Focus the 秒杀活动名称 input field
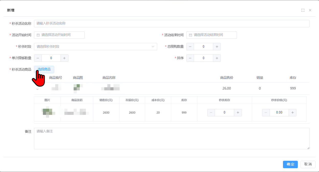The image size is (319, 172). [172, 23]
